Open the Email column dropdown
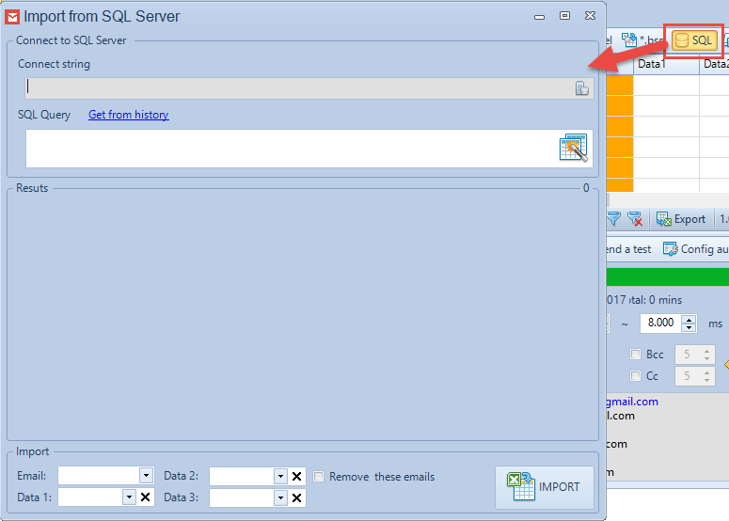The image size is (729, 521). 146,476
